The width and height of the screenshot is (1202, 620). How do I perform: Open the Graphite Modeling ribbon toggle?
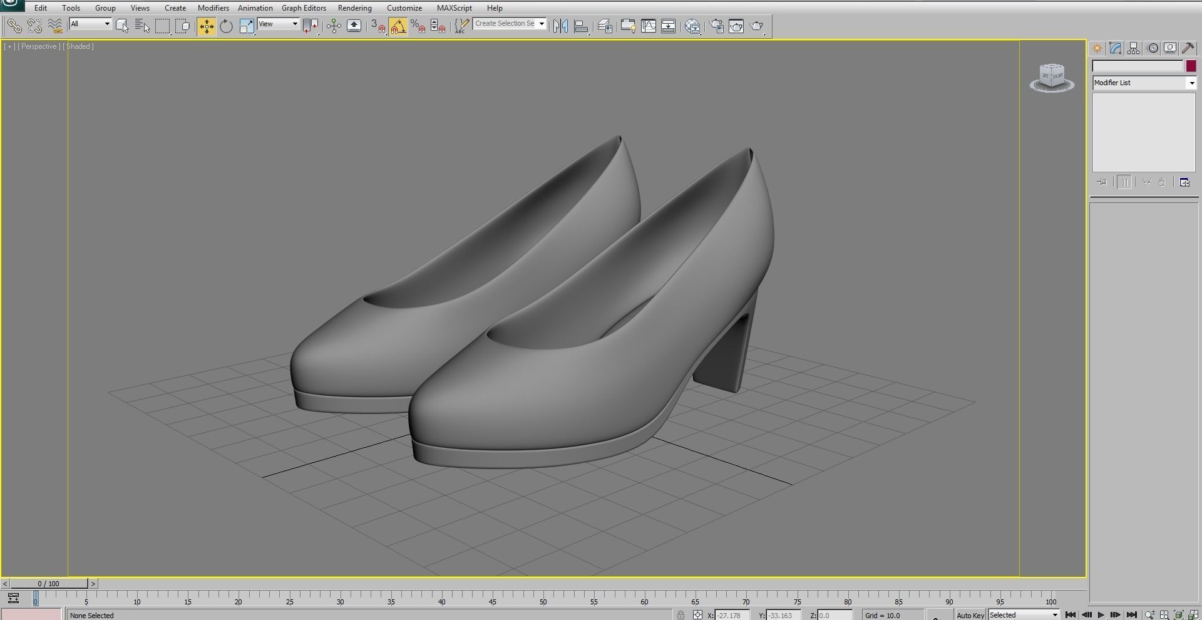click(628, 26)
